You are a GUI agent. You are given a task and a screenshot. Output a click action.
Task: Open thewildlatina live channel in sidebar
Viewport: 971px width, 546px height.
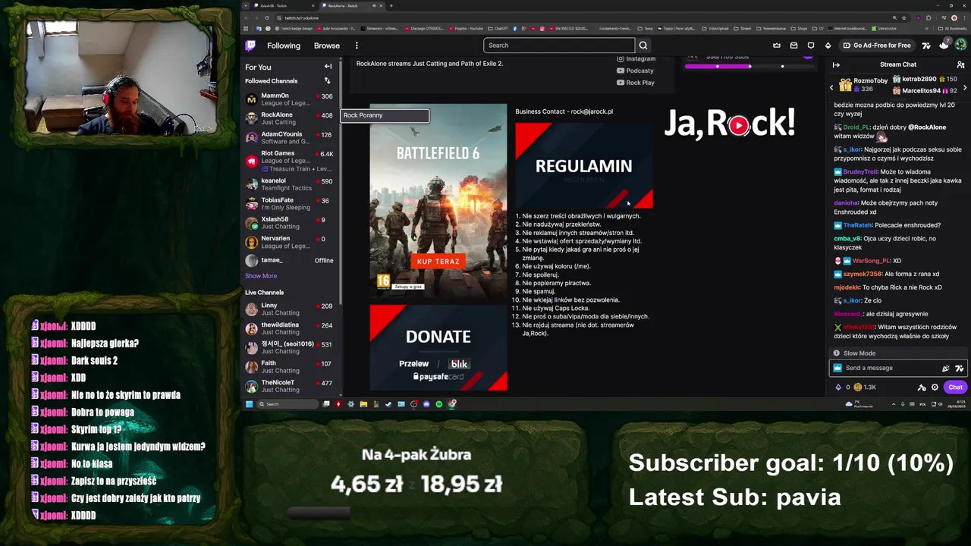(x=290, y=328)
